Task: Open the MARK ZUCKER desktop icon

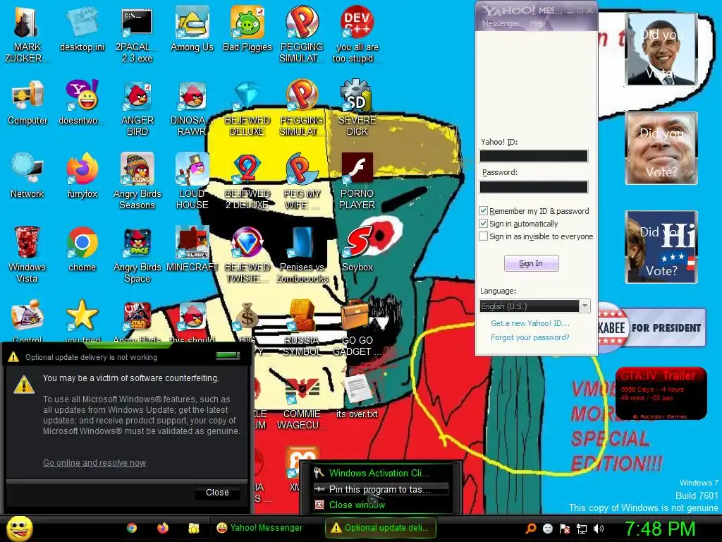Action: (x=27, y=35)
